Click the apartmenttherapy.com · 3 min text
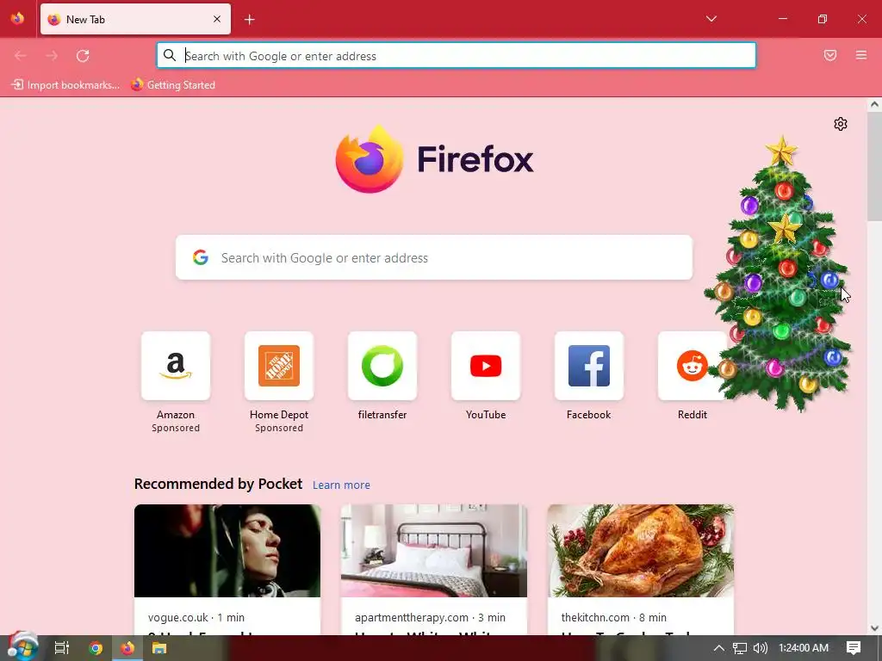The width and height of the screenshot is (882, 661). click(x=431, y=617)
